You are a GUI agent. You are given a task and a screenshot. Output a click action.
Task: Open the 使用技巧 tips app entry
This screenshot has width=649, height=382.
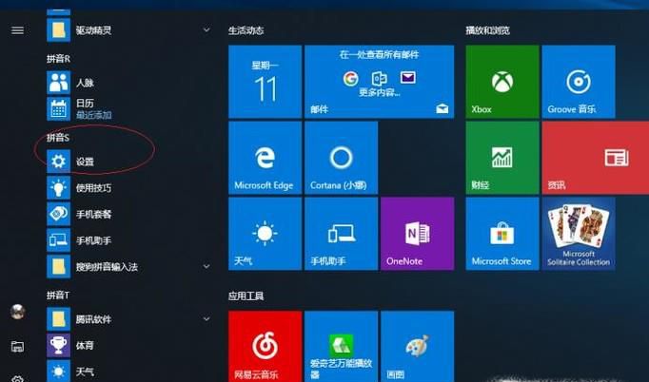(93, 188)
